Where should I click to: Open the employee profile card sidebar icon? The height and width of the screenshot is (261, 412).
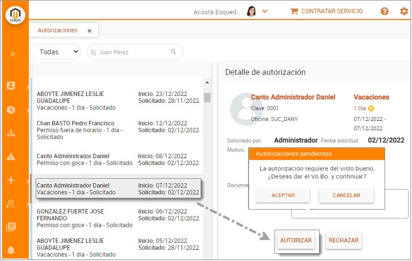(11, 86)
